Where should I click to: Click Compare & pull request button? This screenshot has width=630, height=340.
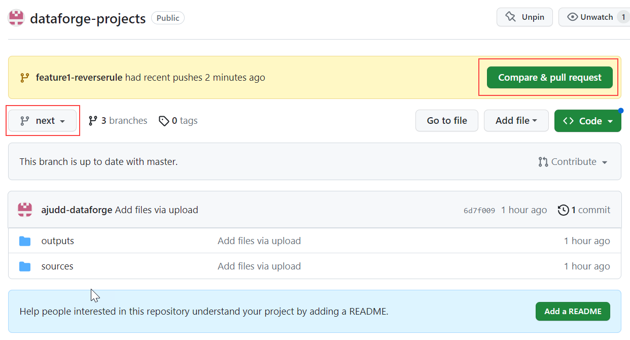pos(550,78)
